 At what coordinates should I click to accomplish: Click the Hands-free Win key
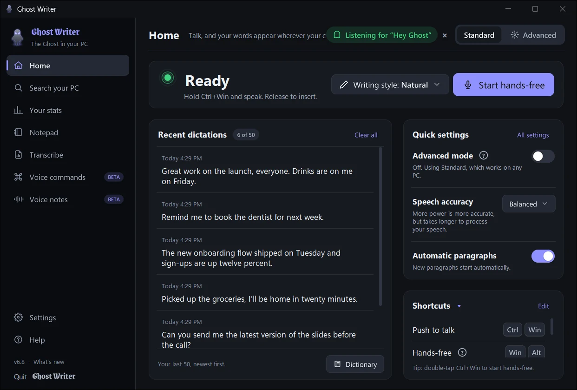coord(515,352)
